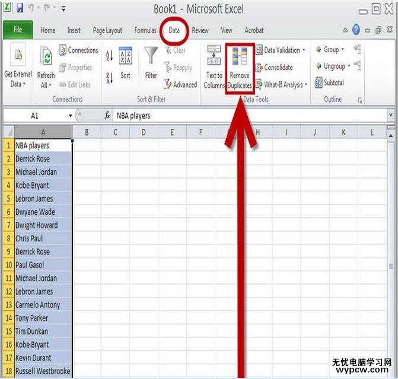Image resolution: width=398 pixels, height=379 pixels.
Task: Switch to the Acrobat tab
Action: click(254, 30)
